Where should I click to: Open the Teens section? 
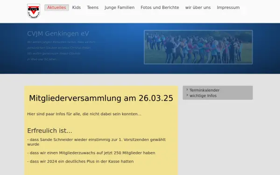pyautogui.click(x=93, y=7)
